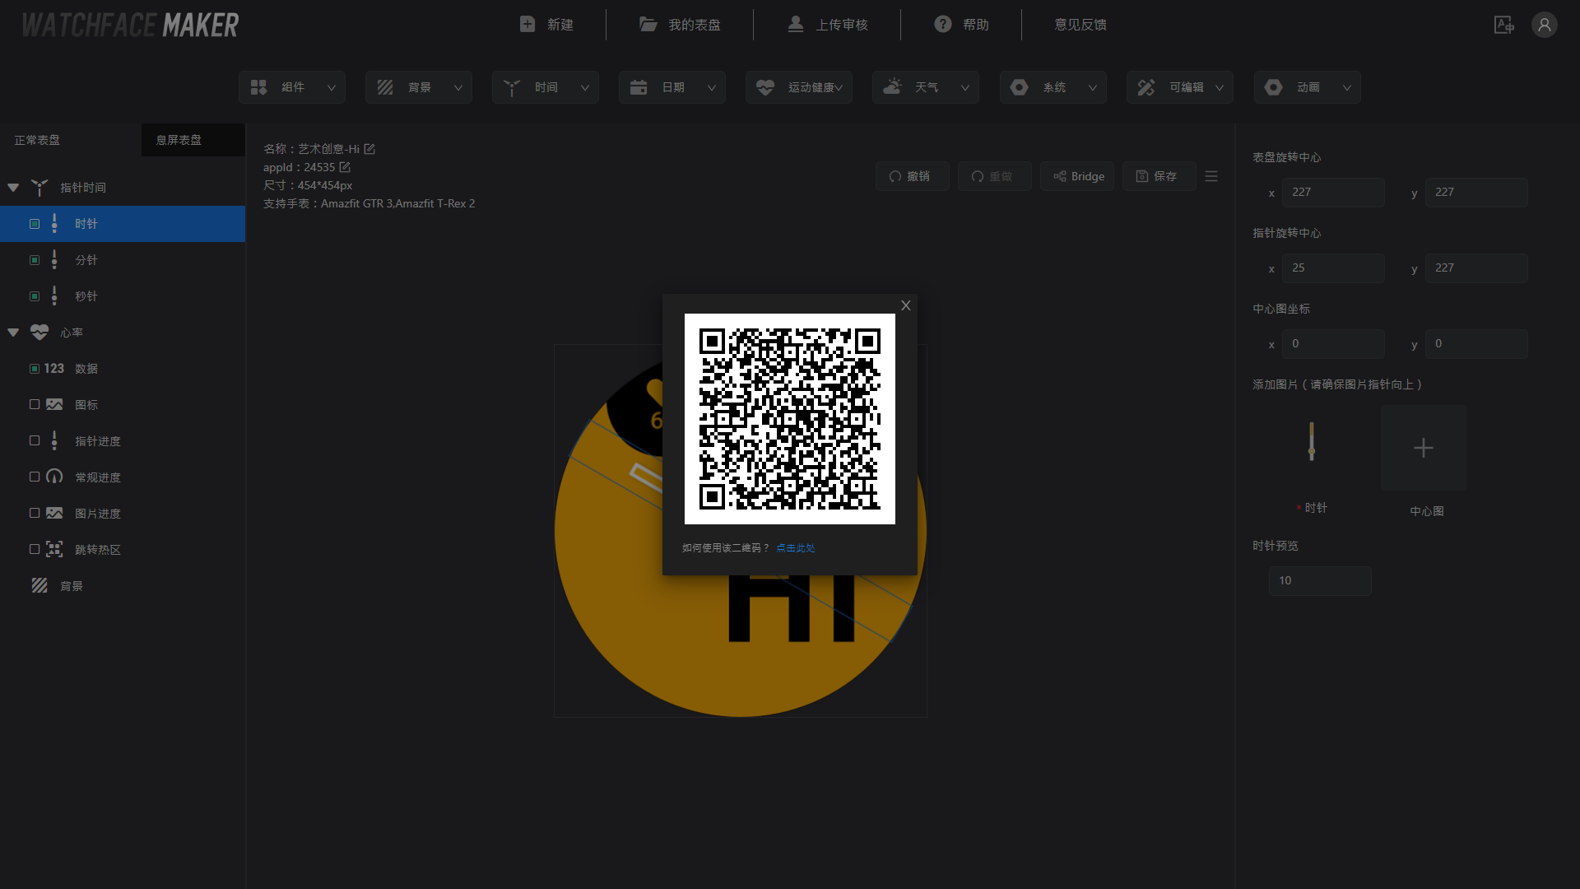Expand the 组件 dropdown arrow

pos(332,87)
